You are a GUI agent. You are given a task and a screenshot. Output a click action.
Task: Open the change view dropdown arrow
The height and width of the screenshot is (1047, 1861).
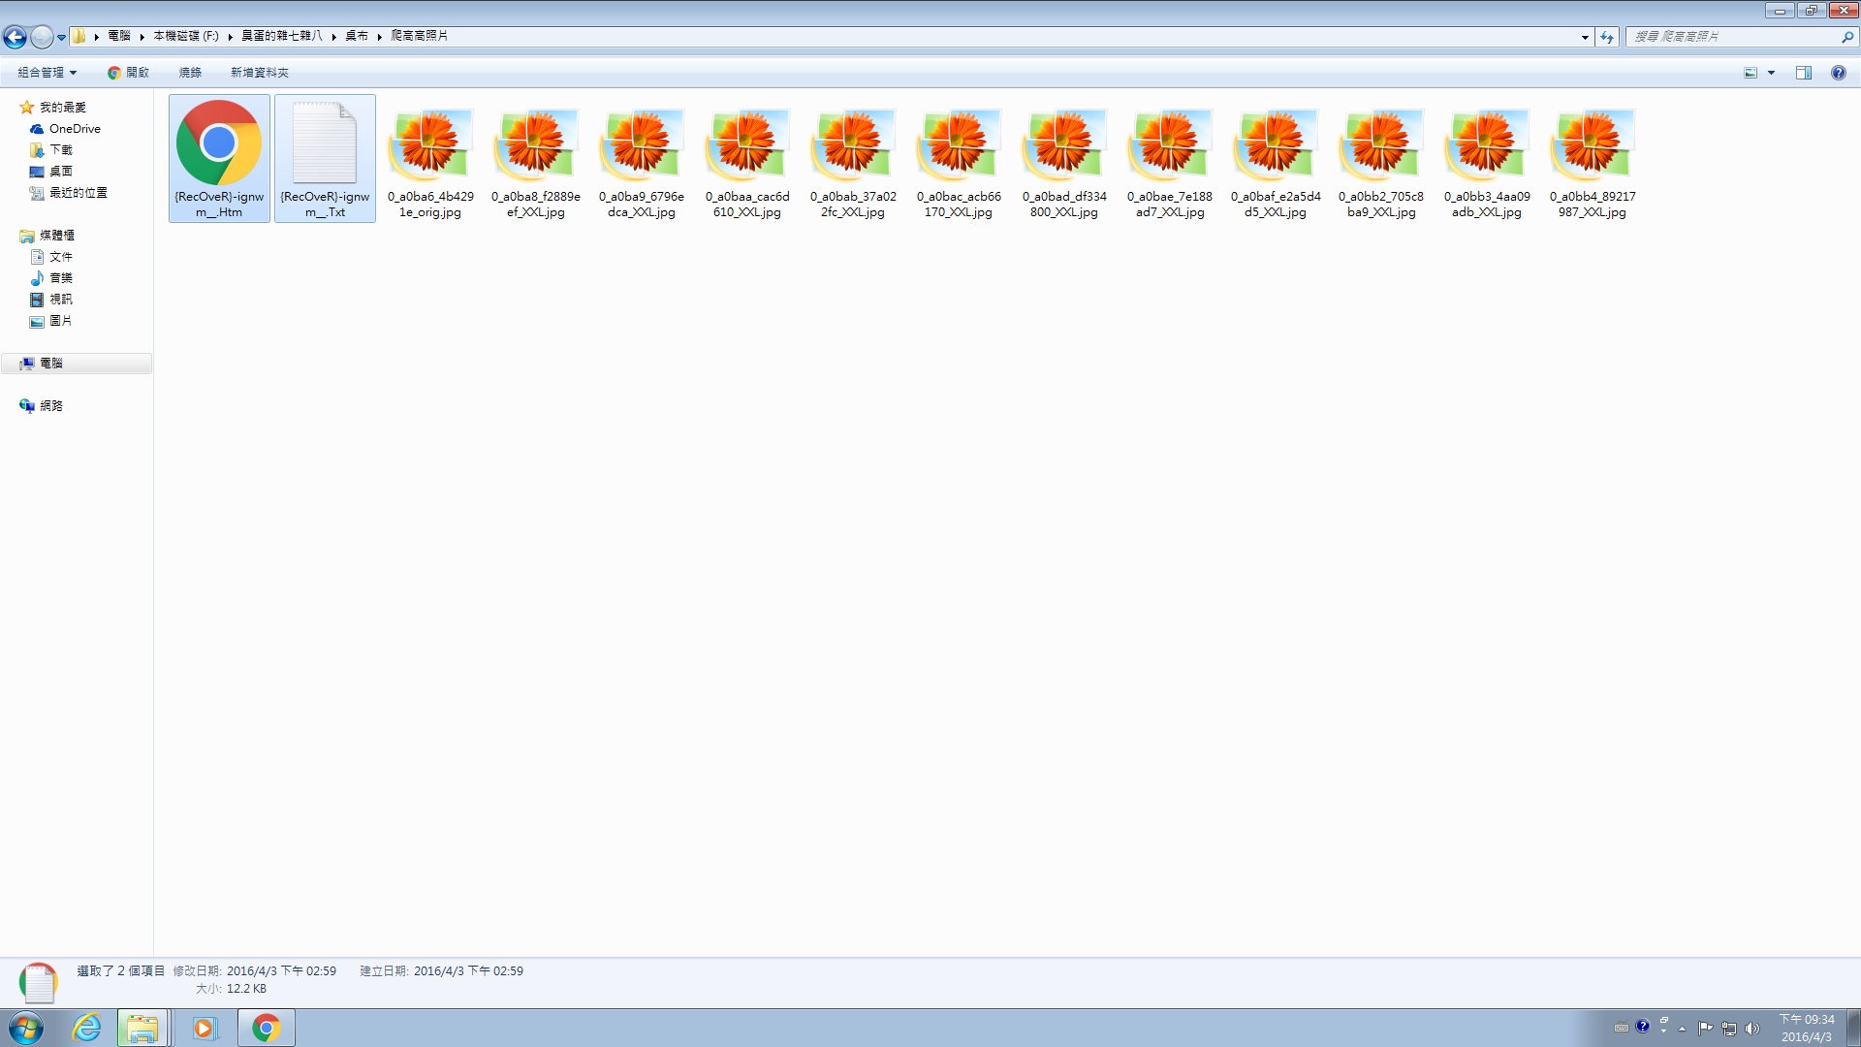pyautogui.click(x=1771, y=73)
